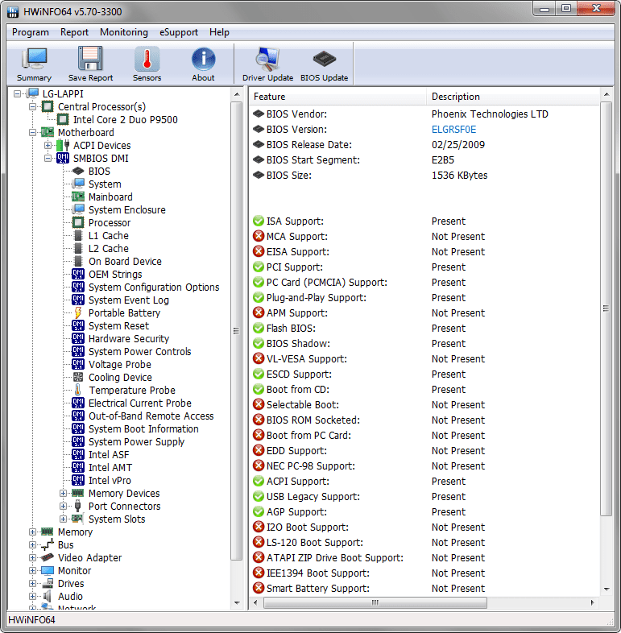Click the details panel horizontal scrollbar thumb
621x633 pixels.
point(375,602)
